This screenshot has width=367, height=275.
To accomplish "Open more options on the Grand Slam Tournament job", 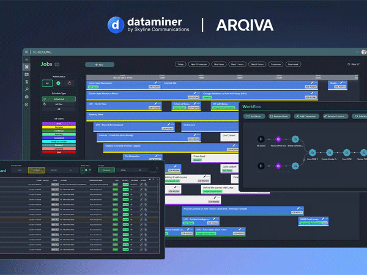I will point(159,82).
